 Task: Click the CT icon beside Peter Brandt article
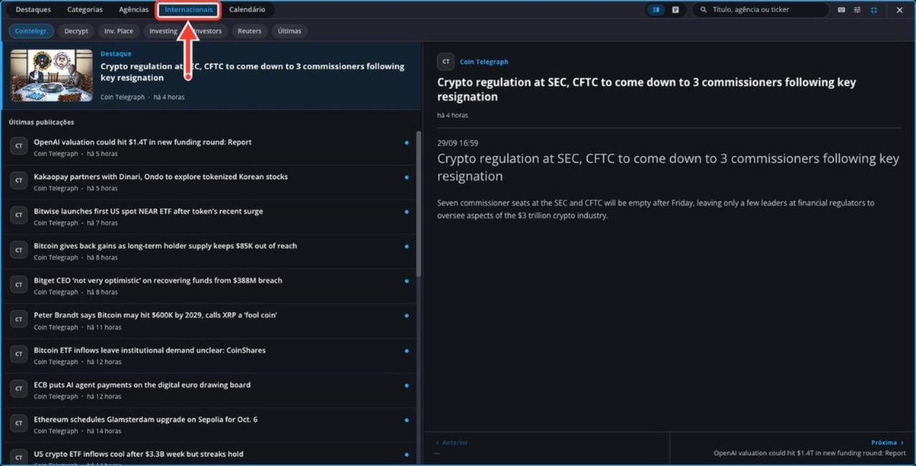coord(19,320)
